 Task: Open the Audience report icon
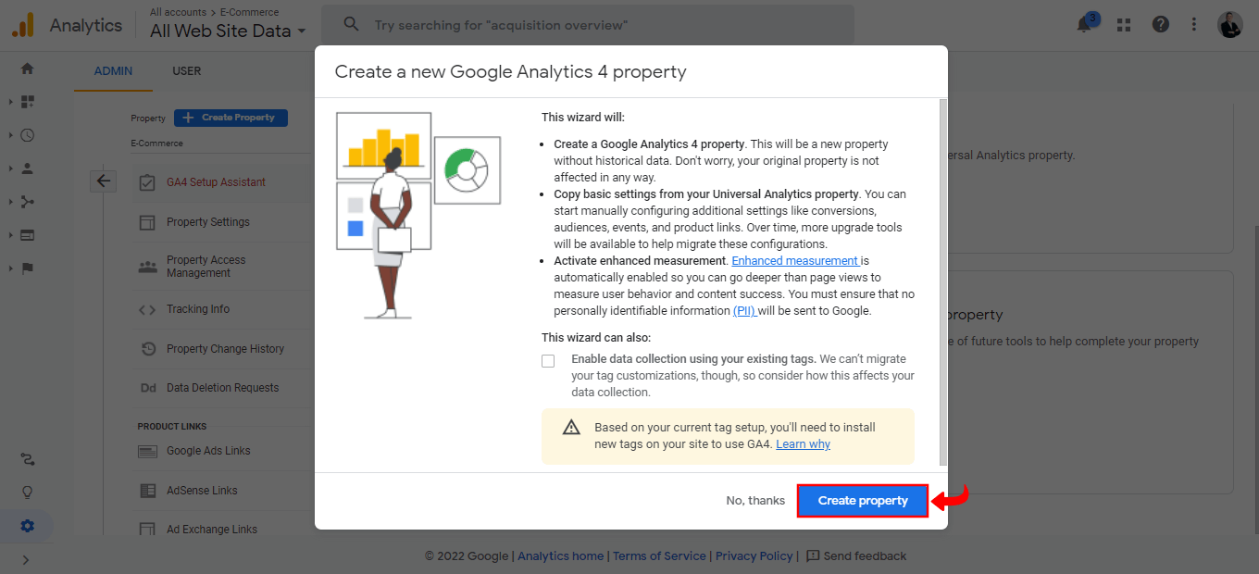26,168
